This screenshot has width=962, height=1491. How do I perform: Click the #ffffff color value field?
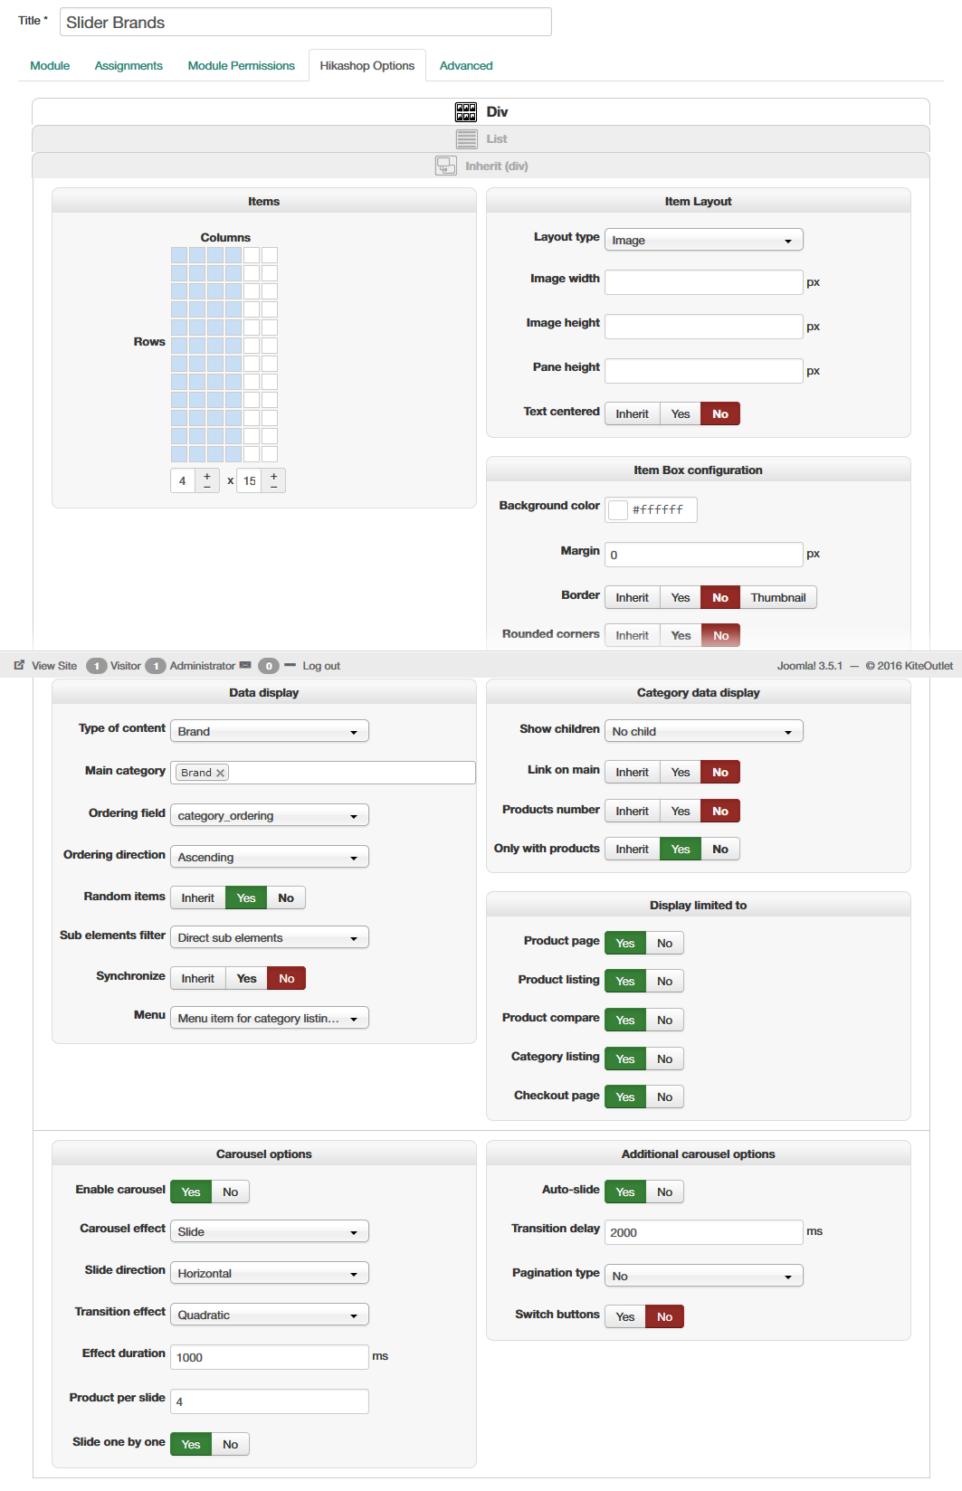pyautogui.click(x=662, y=510)
